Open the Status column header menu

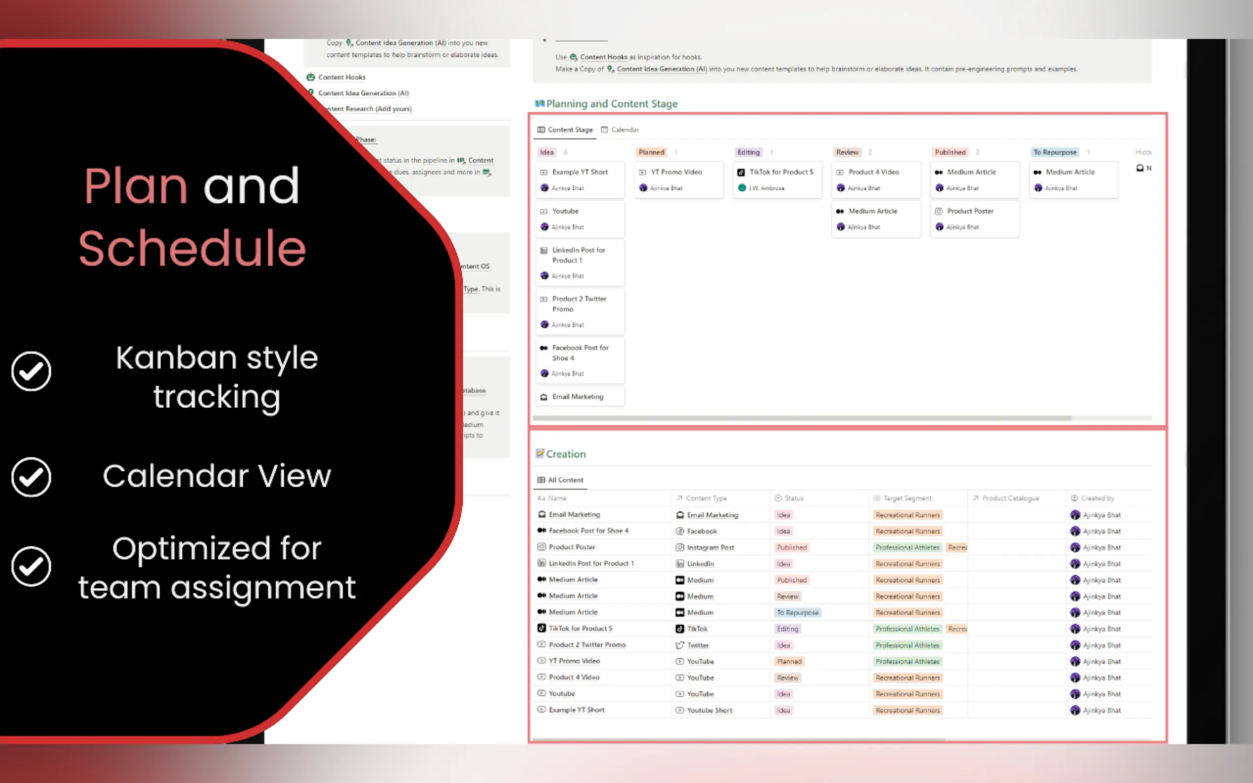[x=793, y=498]
